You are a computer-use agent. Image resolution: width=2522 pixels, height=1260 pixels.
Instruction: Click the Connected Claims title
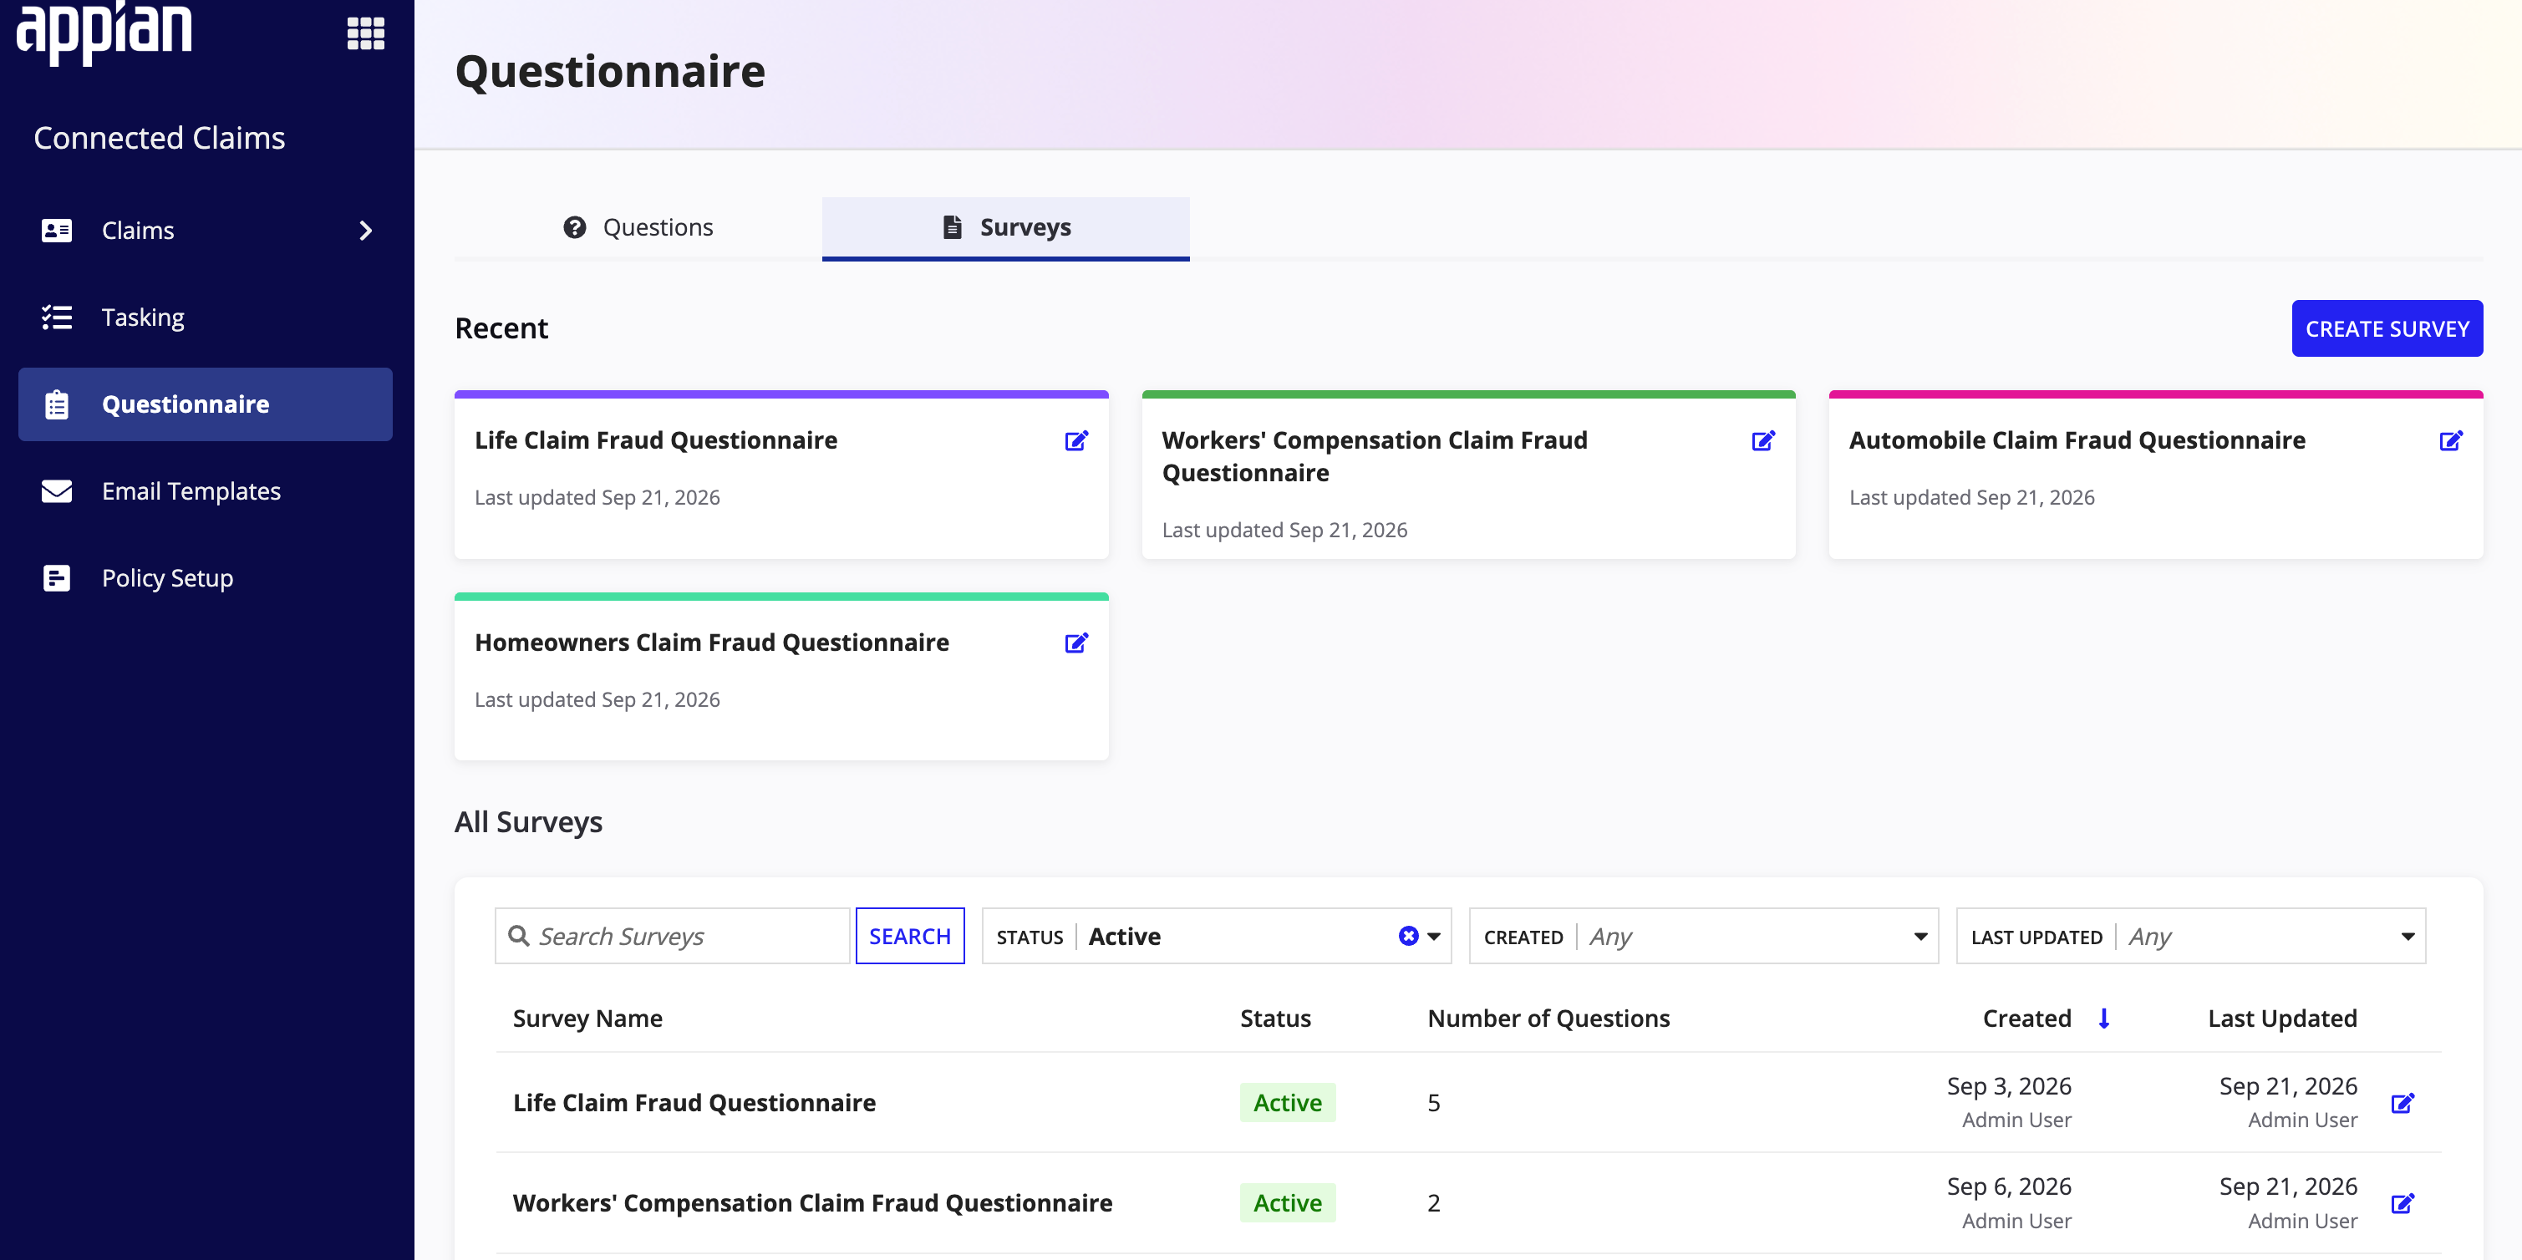[160, 138]
